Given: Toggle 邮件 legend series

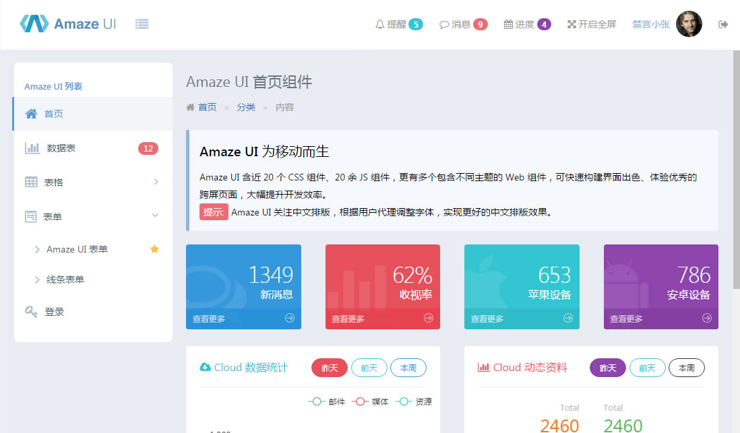Looking at the screenshot, I should pos(327,401).
